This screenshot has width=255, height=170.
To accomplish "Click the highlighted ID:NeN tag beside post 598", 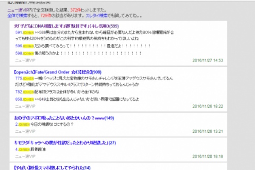I will (28, 54).
